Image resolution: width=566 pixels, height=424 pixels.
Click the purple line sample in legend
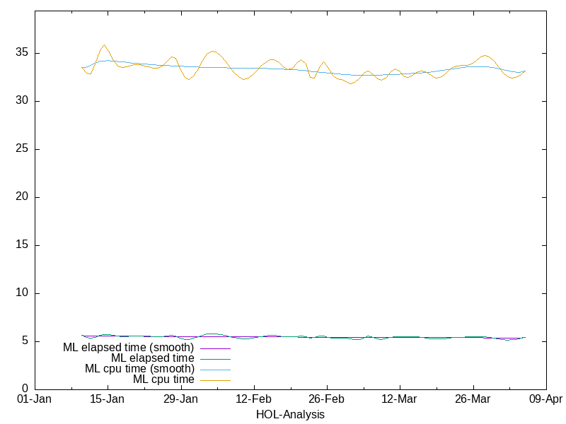pos(215,348)
